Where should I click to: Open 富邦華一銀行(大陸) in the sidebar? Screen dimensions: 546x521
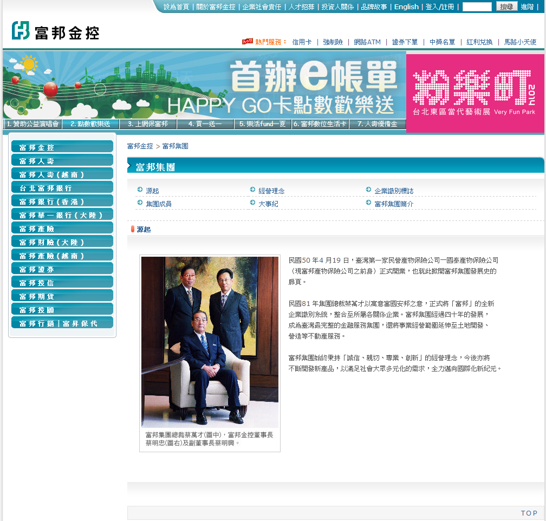click(x=62, y=215)
